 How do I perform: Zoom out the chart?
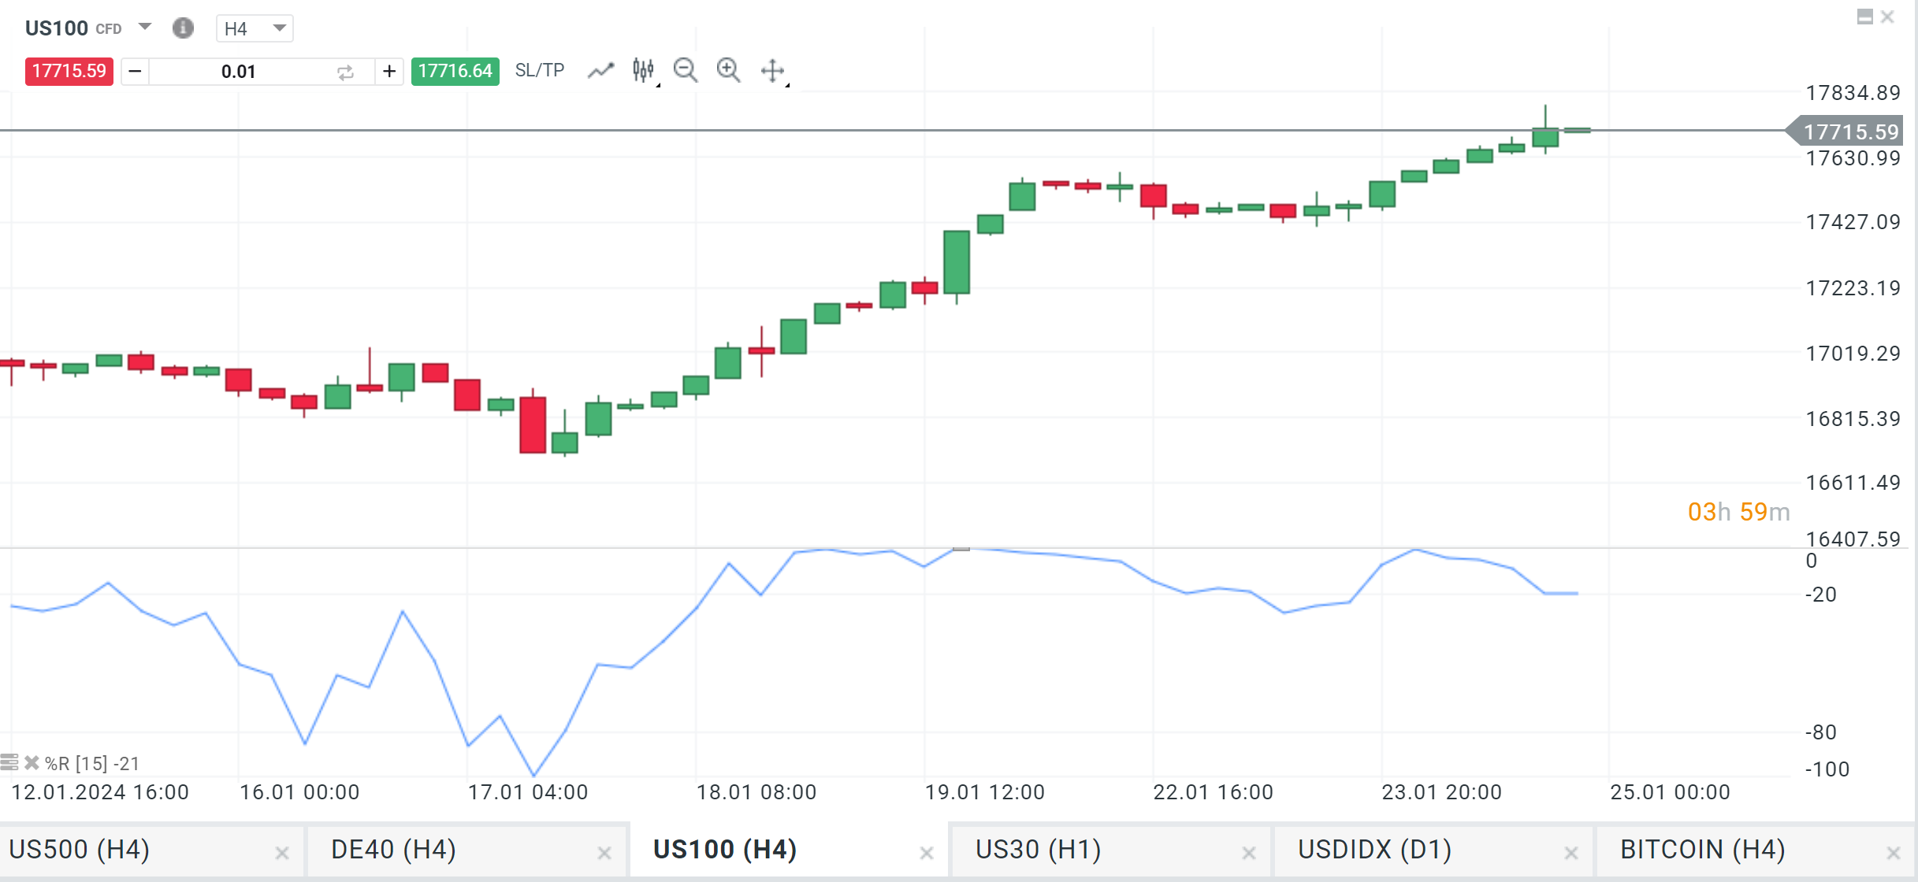coord(686,71)
